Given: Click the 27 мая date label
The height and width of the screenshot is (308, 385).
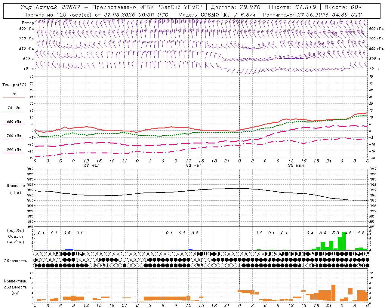Looking at the screenshot, I should [x=91, y=165].
